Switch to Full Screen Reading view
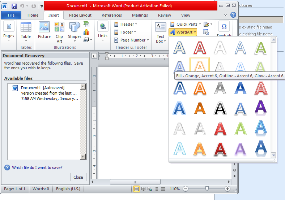285x200 pixels. (144, 189)
